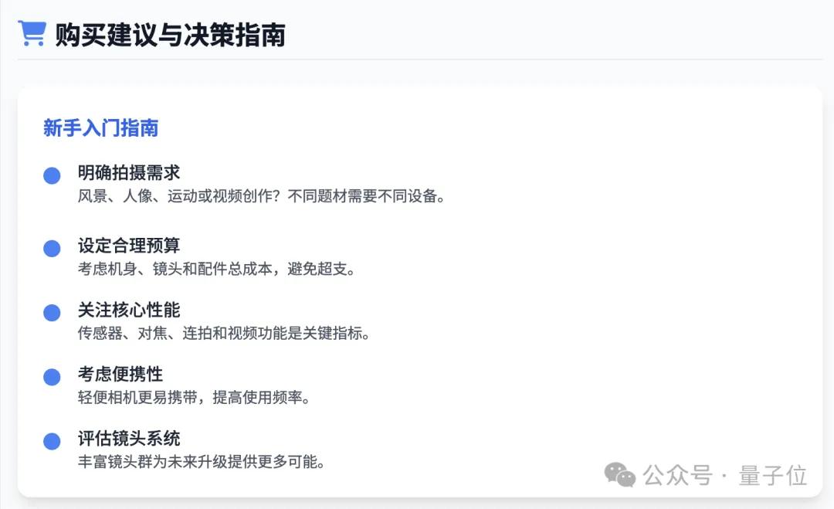Select the 关注核心性能 item title
Viewport: 834px width, 509px height.
point(129,310)
